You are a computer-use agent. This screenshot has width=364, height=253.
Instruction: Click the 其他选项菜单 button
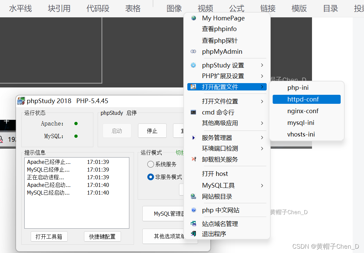click(x=163, y=236)
